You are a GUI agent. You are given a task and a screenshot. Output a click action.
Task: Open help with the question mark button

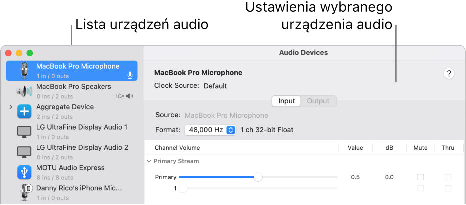(x=449, y=74)
